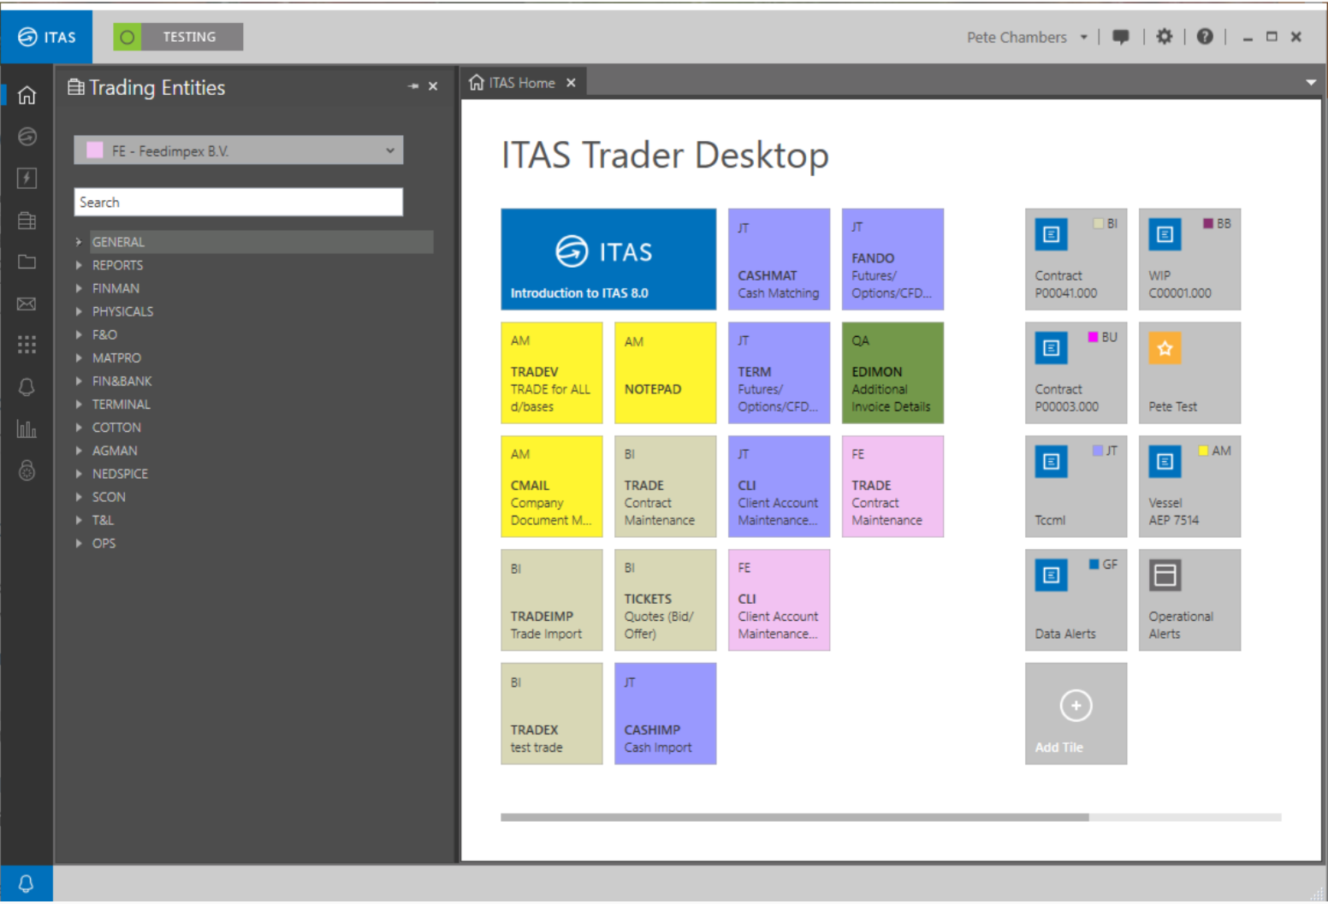Click the bell icon in sidebar

(27, 387)
